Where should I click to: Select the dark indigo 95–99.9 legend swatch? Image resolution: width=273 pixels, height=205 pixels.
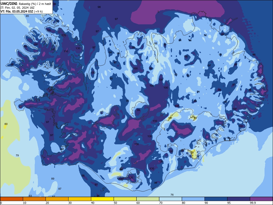point(239,199)
